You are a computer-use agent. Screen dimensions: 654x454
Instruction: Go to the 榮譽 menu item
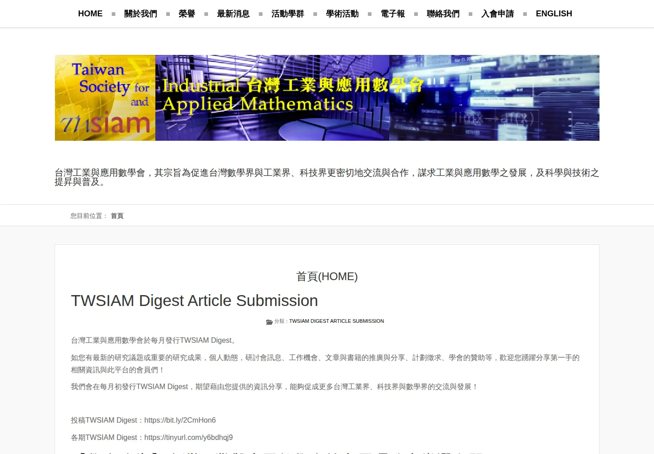pos(187,14)
